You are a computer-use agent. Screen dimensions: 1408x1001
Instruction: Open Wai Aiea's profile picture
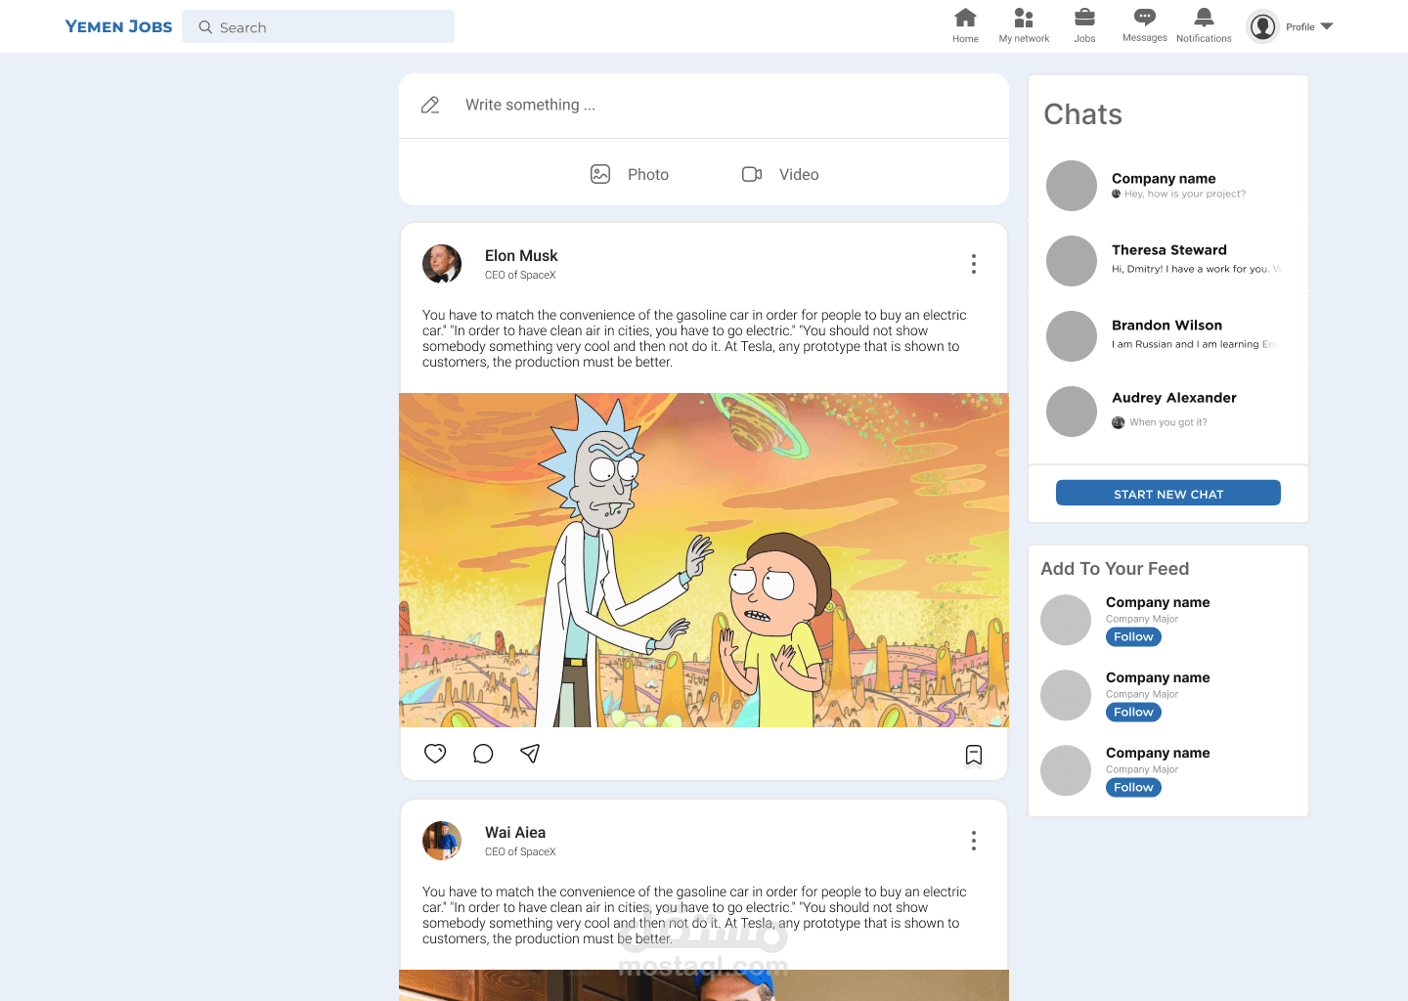click(x=442, y=841)
